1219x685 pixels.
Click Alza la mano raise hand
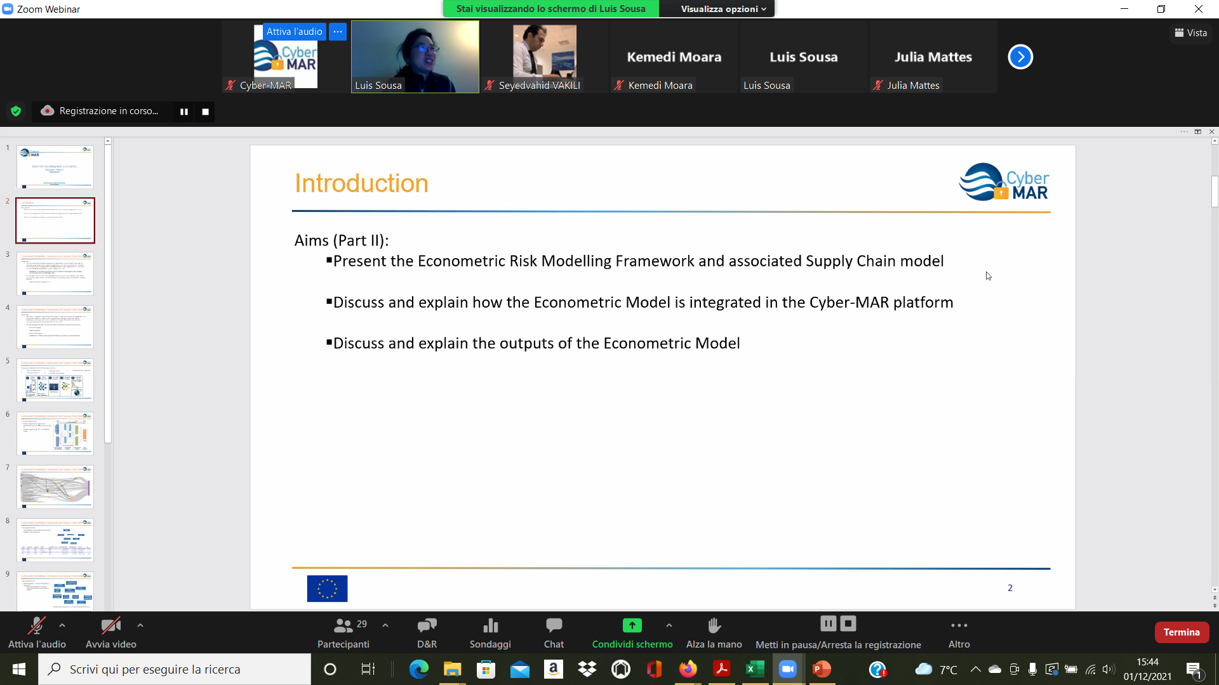point(714,632)
